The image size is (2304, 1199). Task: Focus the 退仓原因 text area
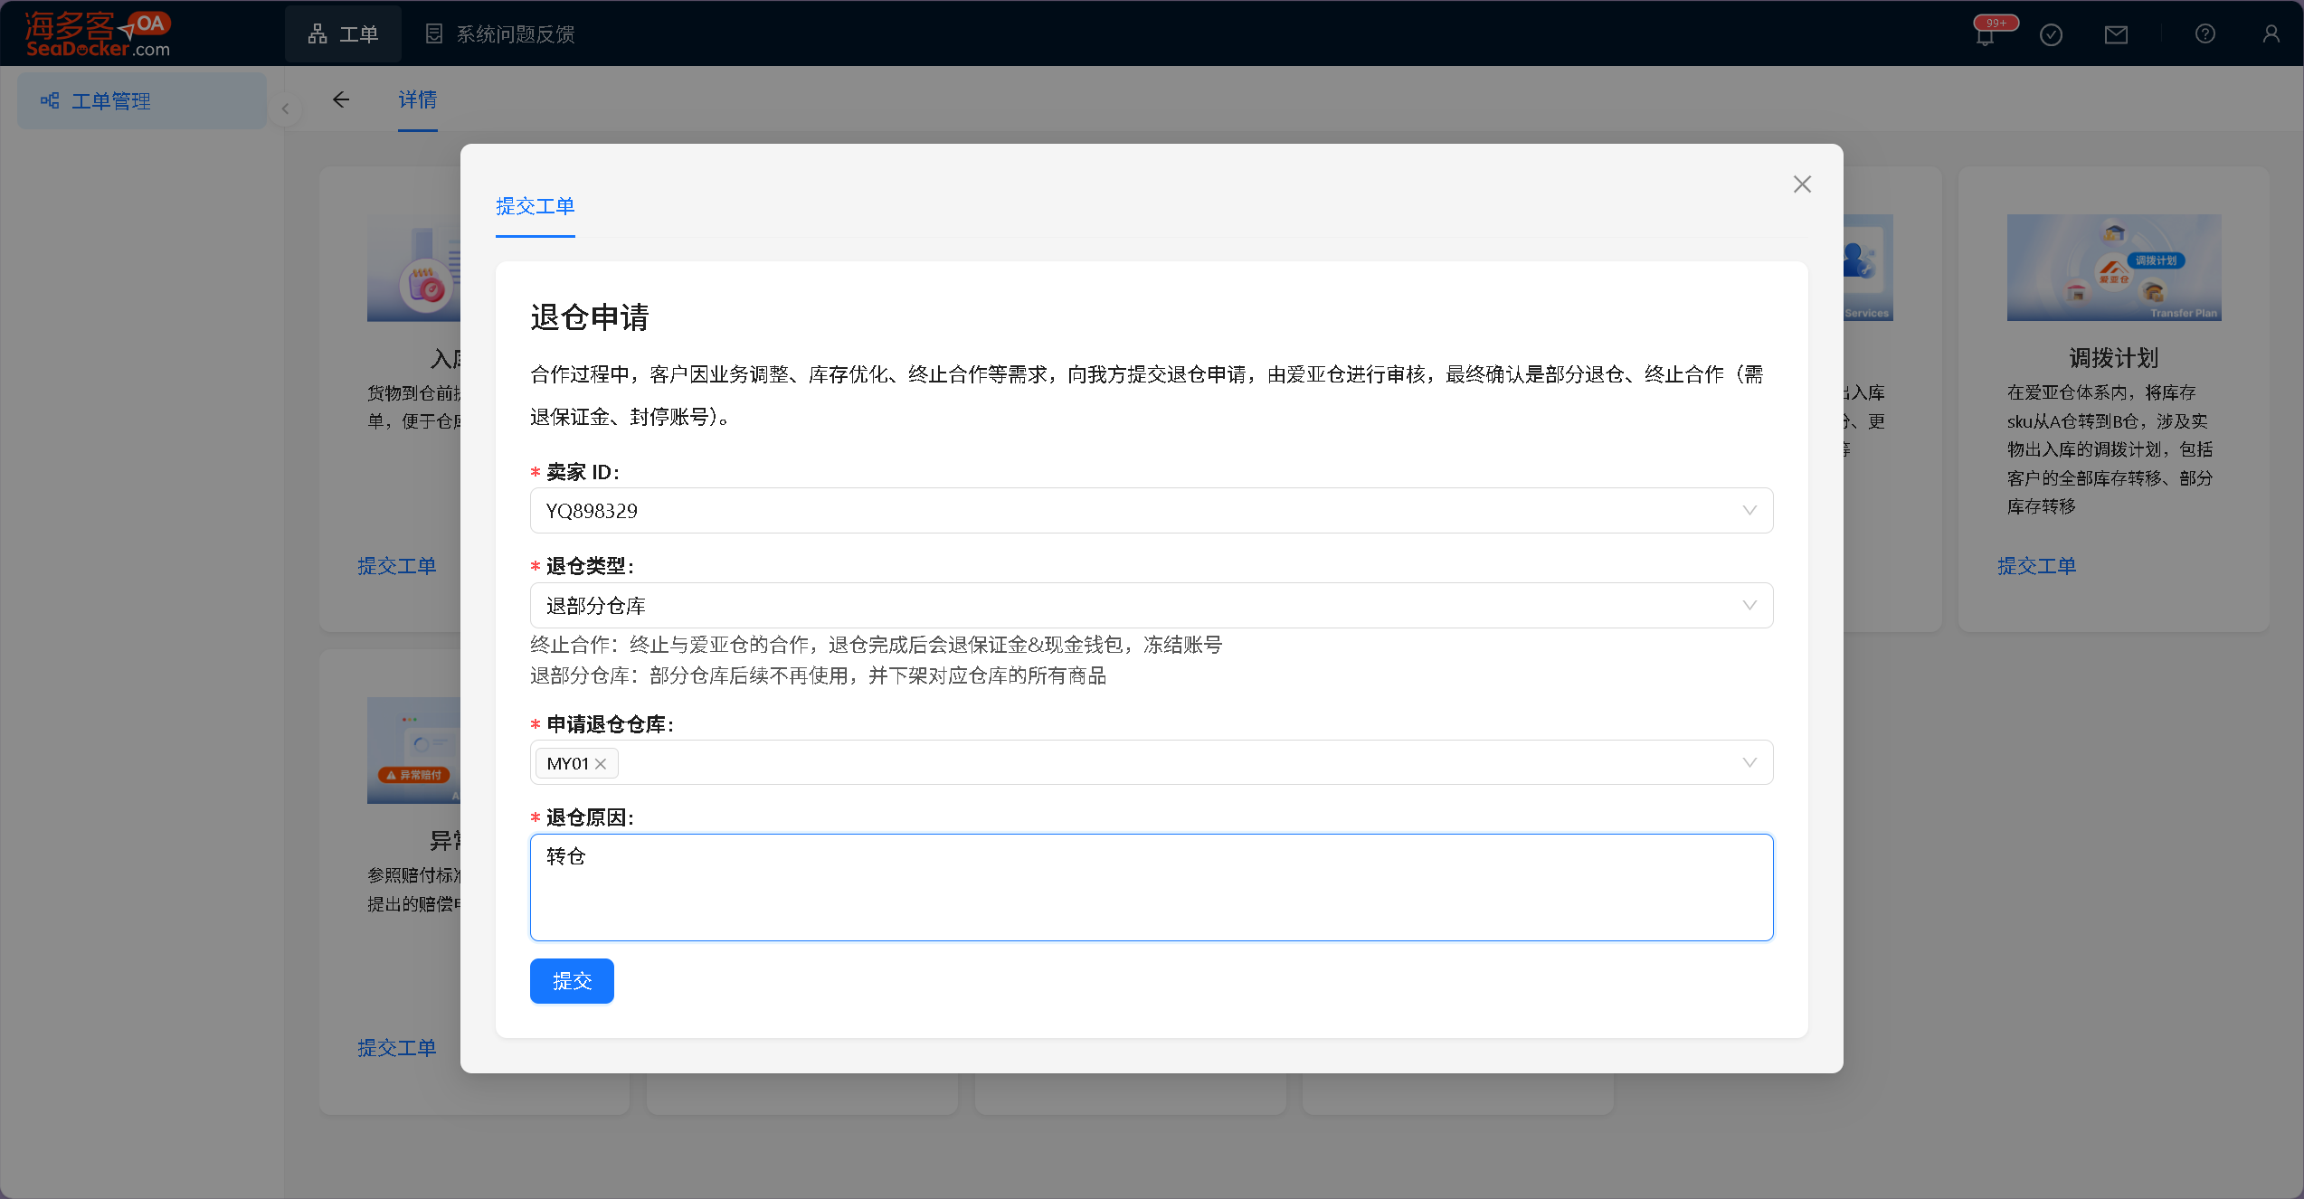[x=1151, y=887]
